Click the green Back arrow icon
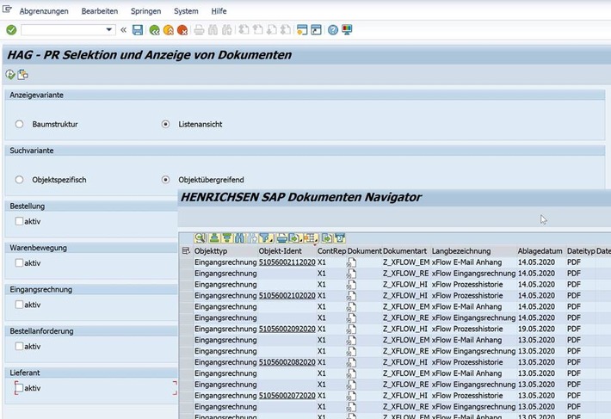This screenshot has width=611, height=419. 154,30
